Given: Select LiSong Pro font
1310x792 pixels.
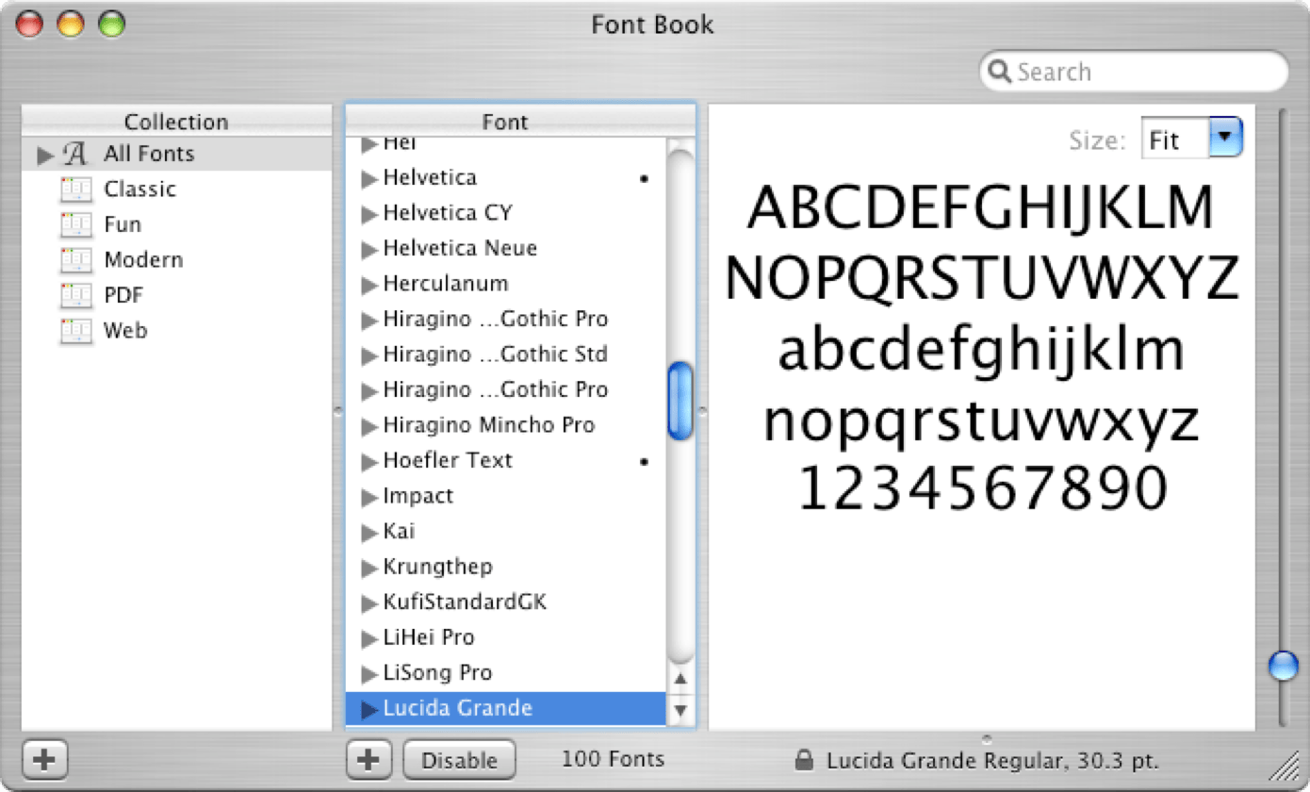Looking at the screenshot, I should 506,673.
